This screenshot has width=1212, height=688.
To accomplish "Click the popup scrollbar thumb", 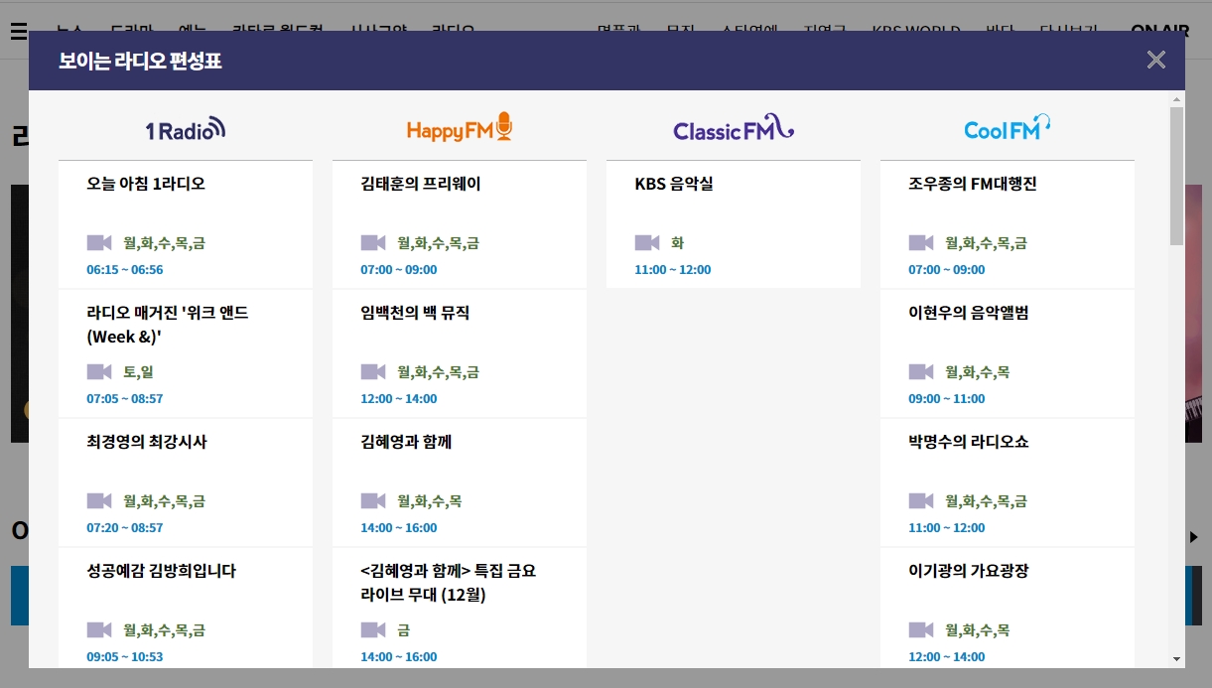I will [x=1177, y=176].
